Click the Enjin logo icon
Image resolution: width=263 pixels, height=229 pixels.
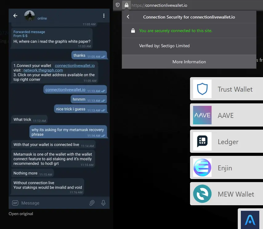(x=202, y=168)
